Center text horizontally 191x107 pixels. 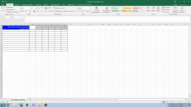(44, 11)
